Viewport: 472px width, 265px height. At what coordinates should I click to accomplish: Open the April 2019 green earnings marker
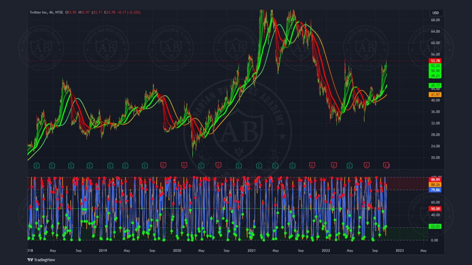tap(125, 165)
